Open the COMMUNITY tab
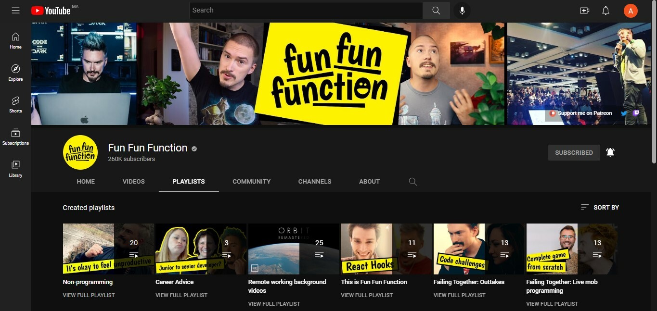This screenshot has width=657, height=311. [x=251, y=181]
